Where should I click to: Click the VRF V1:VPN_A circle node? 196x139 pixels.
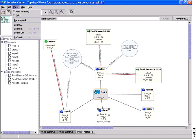click(x=72, y=59)
